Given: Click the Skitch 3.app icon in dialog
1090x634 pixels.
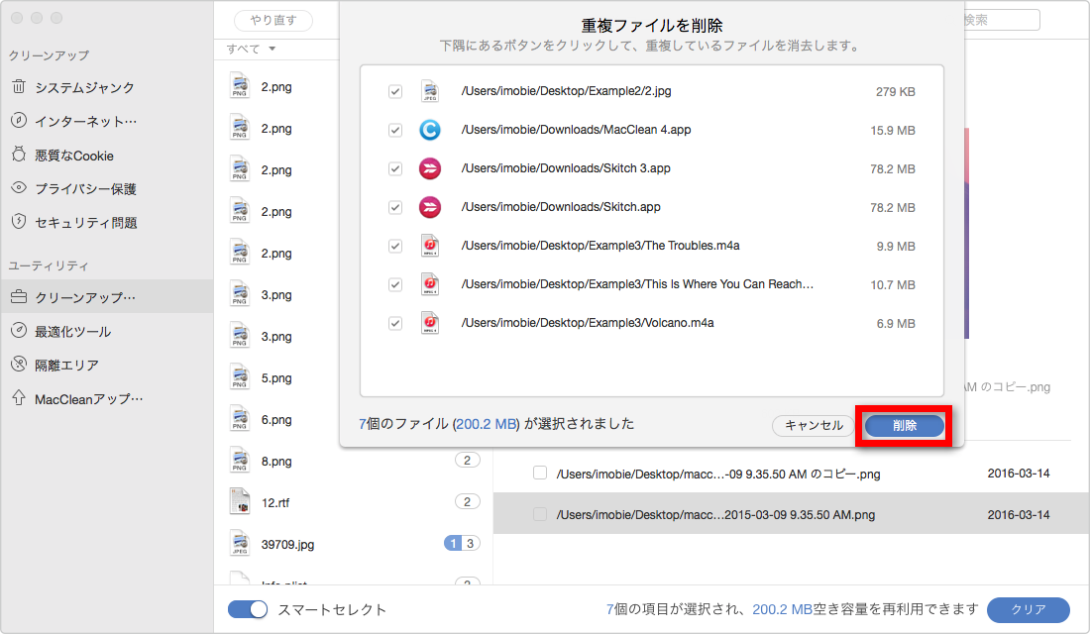Looking at the screenshot, I should coord(430,168).
